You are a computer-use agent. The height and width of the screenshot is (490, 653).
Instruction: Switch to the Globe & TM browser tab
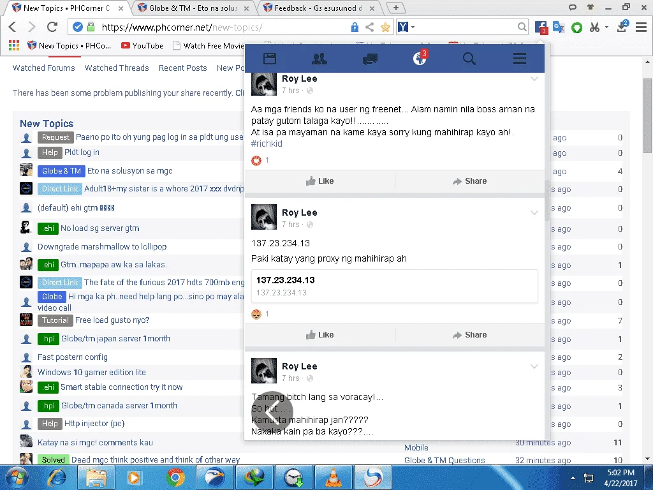click(x=193, y=8)
